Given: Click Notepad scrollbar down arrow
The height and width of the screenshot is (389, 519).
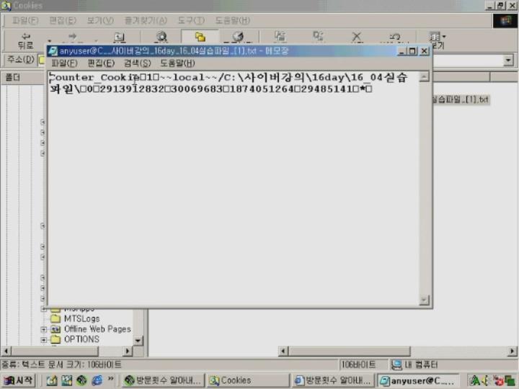Looking at the screenshot, I should [x=424, y=300].
